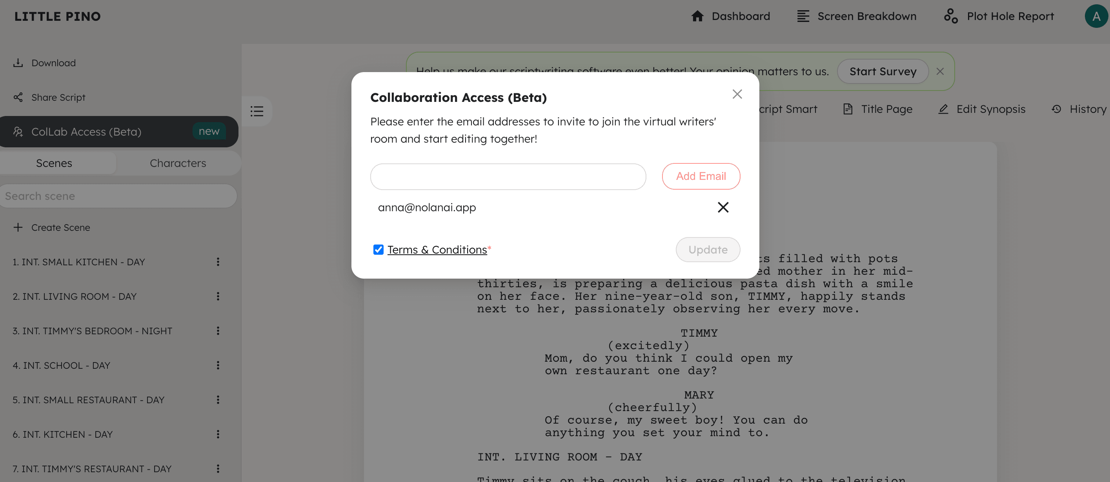This screenshot has width=1110, height=482.
Task: Click the Edit Synopsis pencil icon
Action: 943,109
